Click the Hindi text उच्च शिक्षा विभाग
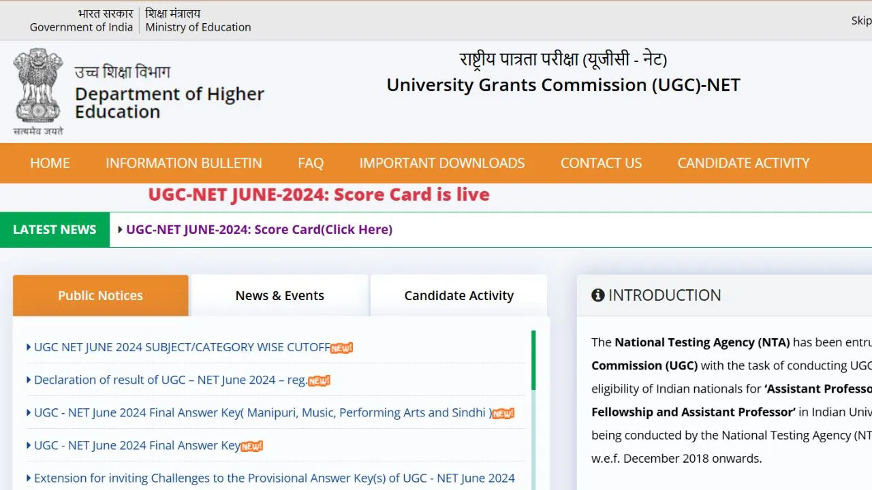The height and width of the screenshot is (490, 872). tap(123, 72)
